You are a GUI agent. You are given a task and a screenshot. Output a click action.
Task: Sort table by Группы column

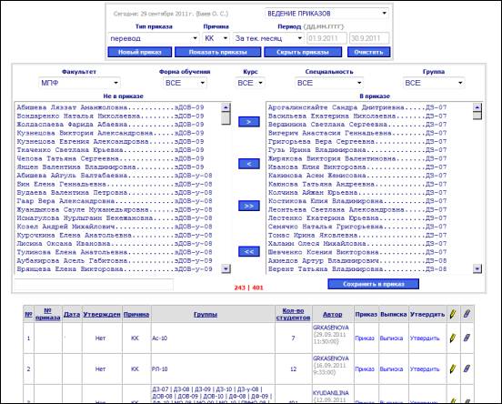(206, 314)
